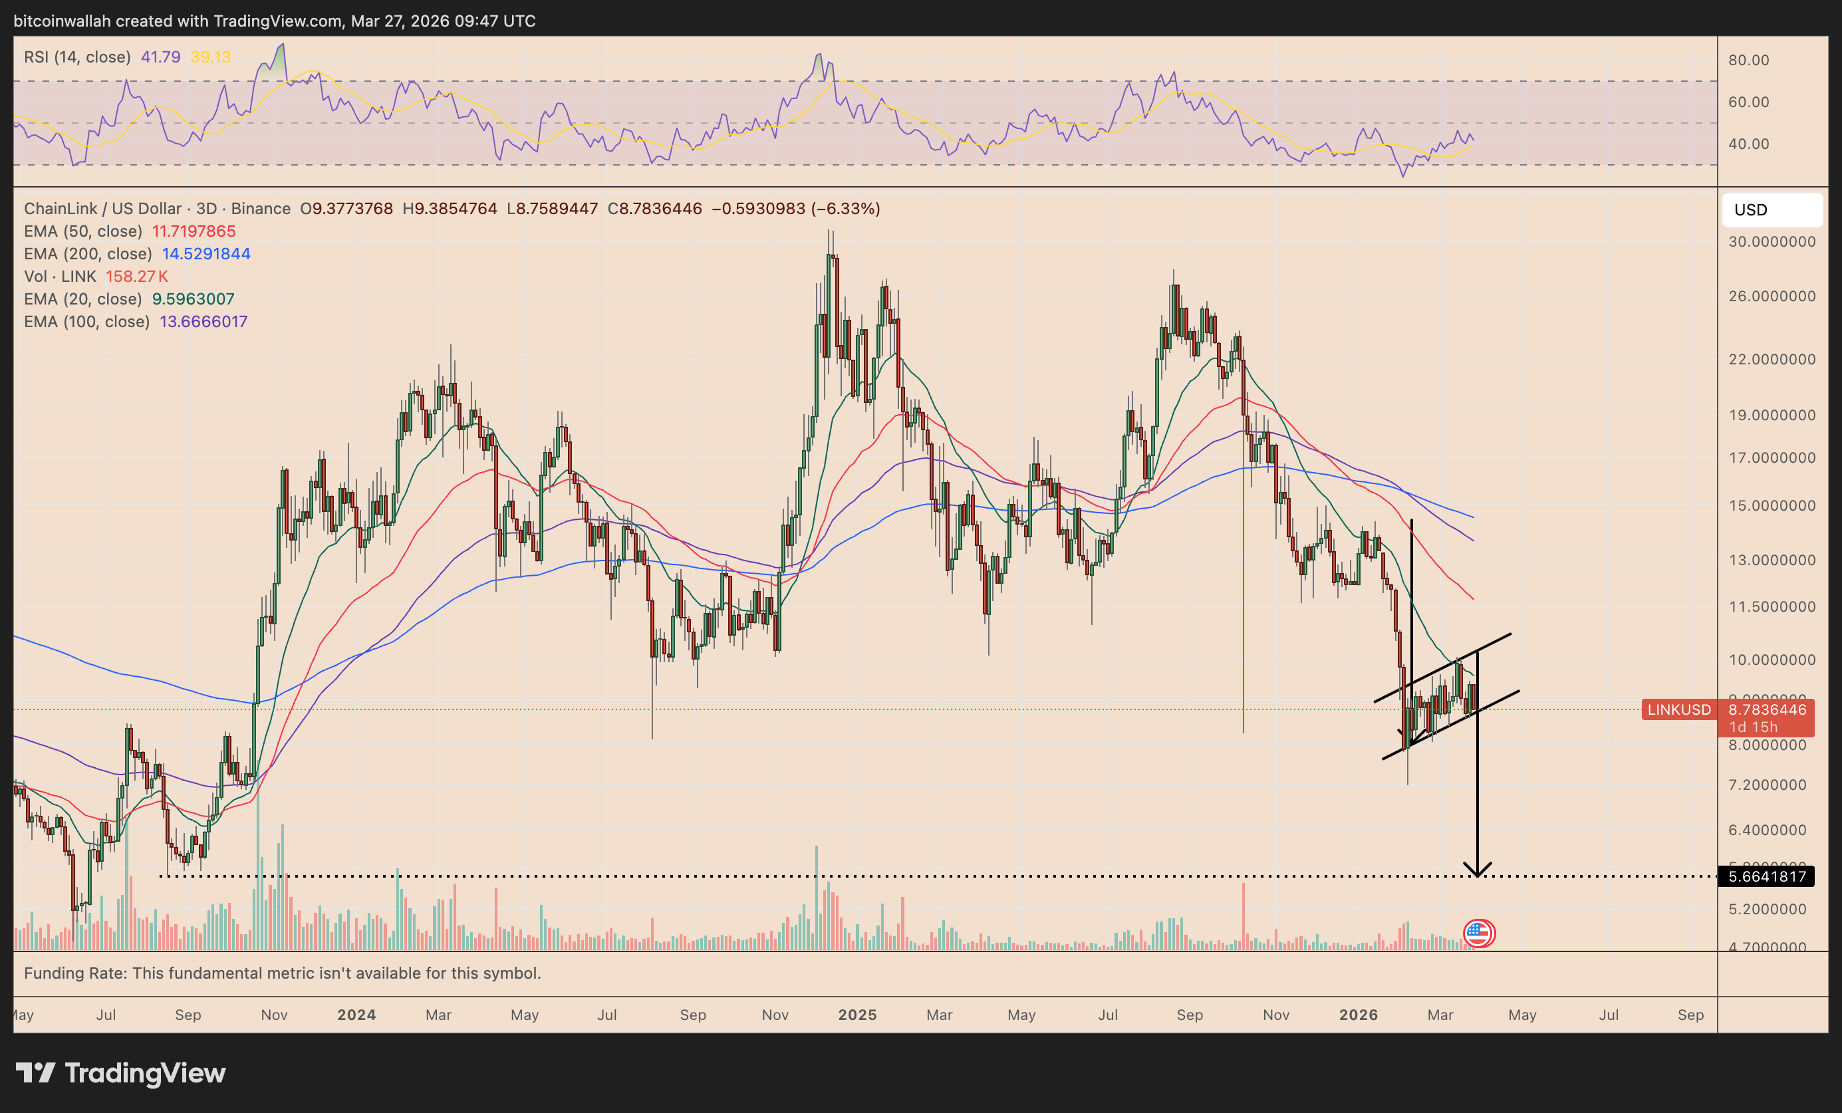Click the US flag economic event icon
This screenshot has height=1113, width=1842.
(x=1478, y=933)
